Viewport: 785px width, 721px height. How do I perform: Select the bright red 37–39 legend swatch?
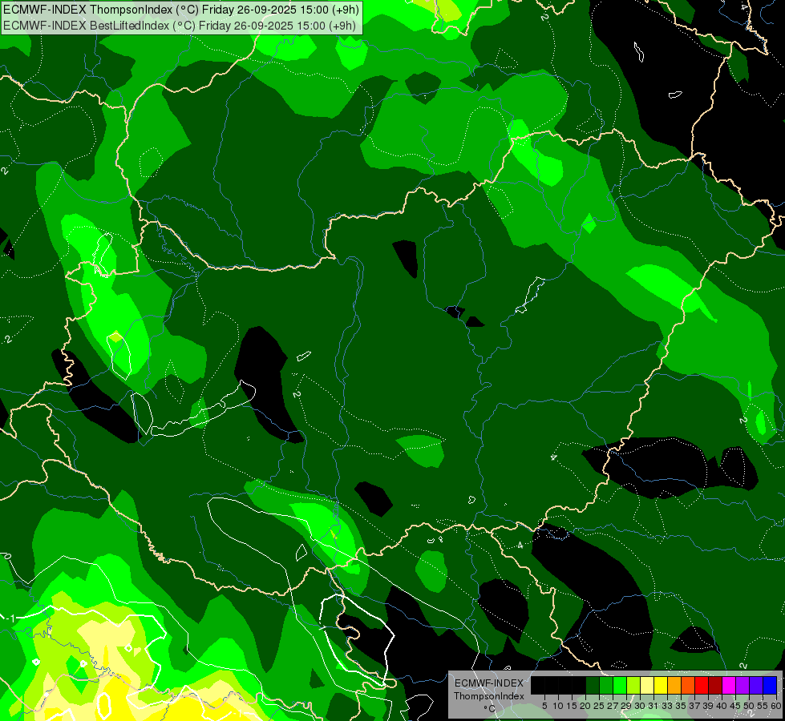(x=702, y=685)
